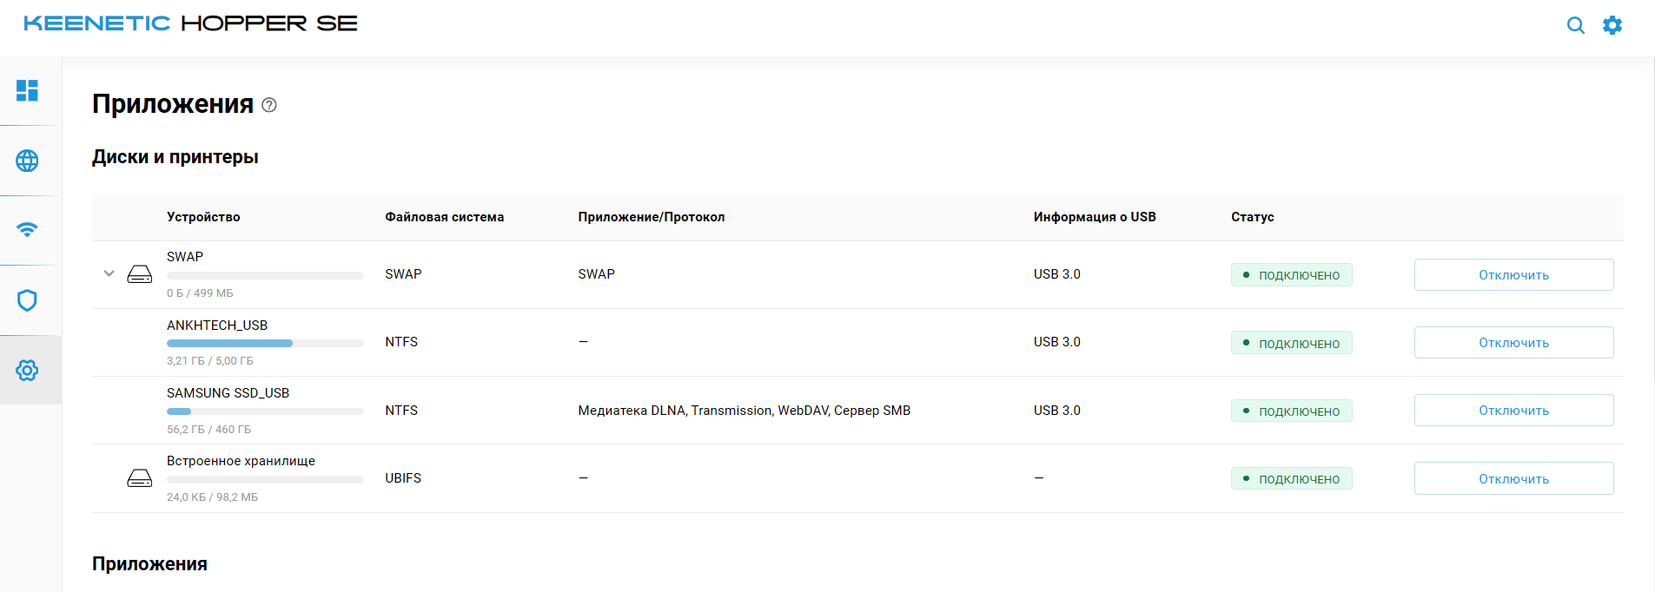Disconnect the SWAP partition
The image size is (1655, 592).
coord(1513,275)
